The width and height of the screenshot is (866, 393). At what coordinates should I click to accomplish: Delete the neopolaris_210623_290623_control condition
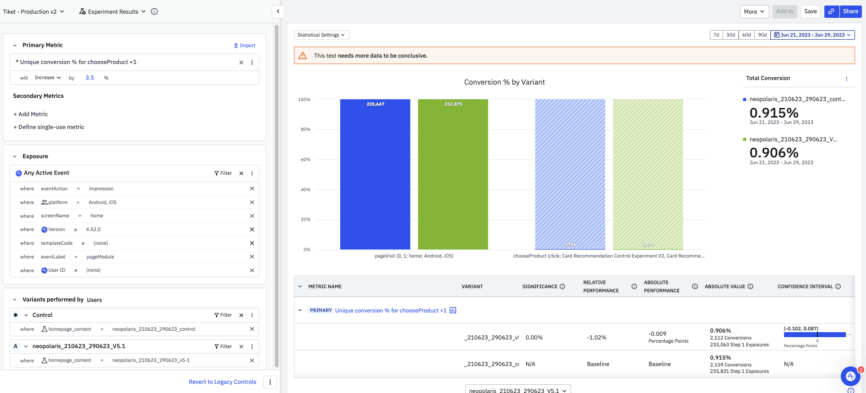tap(252, 329)
